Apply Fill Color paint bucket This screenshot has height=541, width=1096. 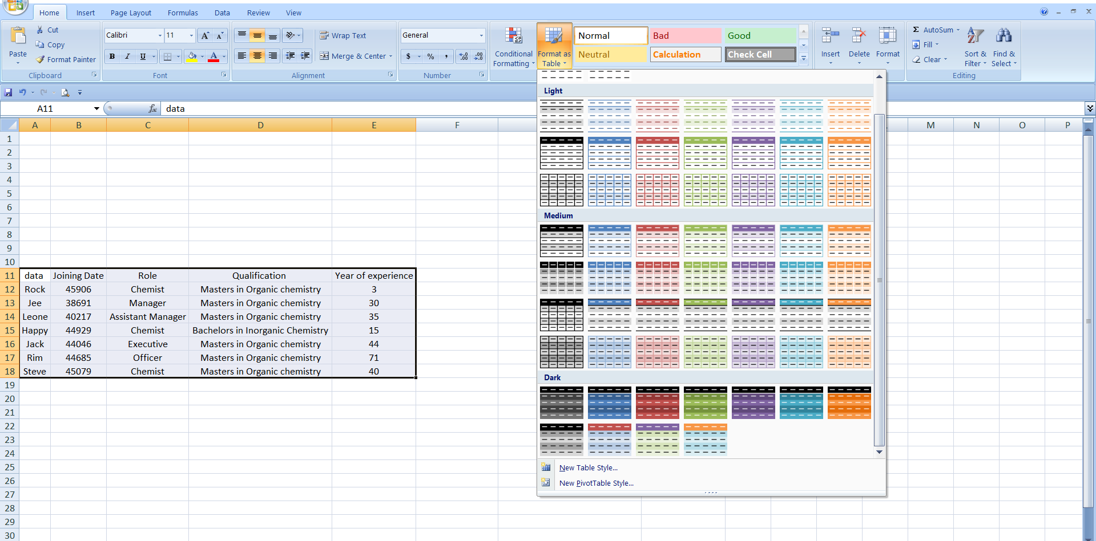pyautogui.click(x=192, y=56)
